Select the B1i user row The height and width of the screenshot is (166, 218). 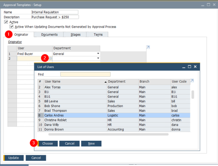[114, 92]
